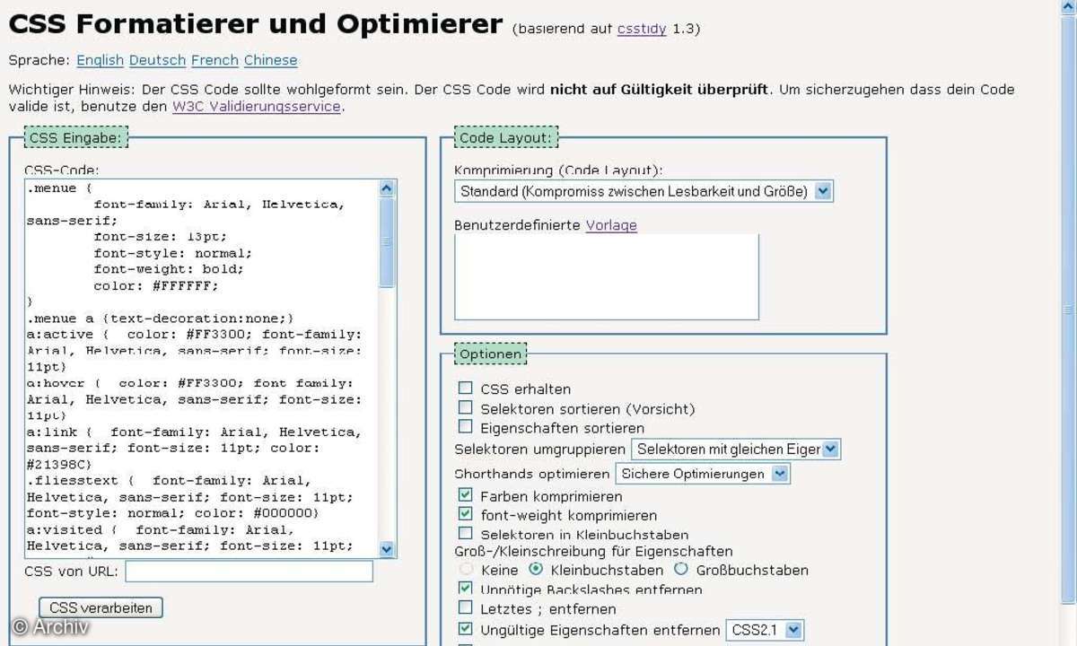Open the W3C Validierungsservice link

[x=256, y=106]
